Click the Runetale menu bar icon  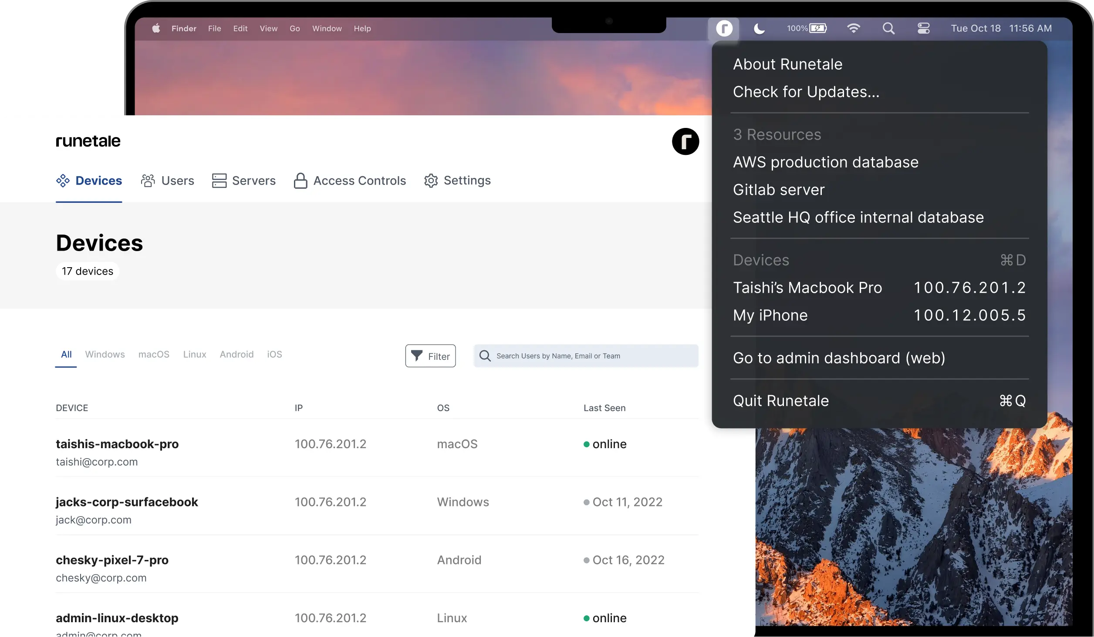click(x=724, y=29)
